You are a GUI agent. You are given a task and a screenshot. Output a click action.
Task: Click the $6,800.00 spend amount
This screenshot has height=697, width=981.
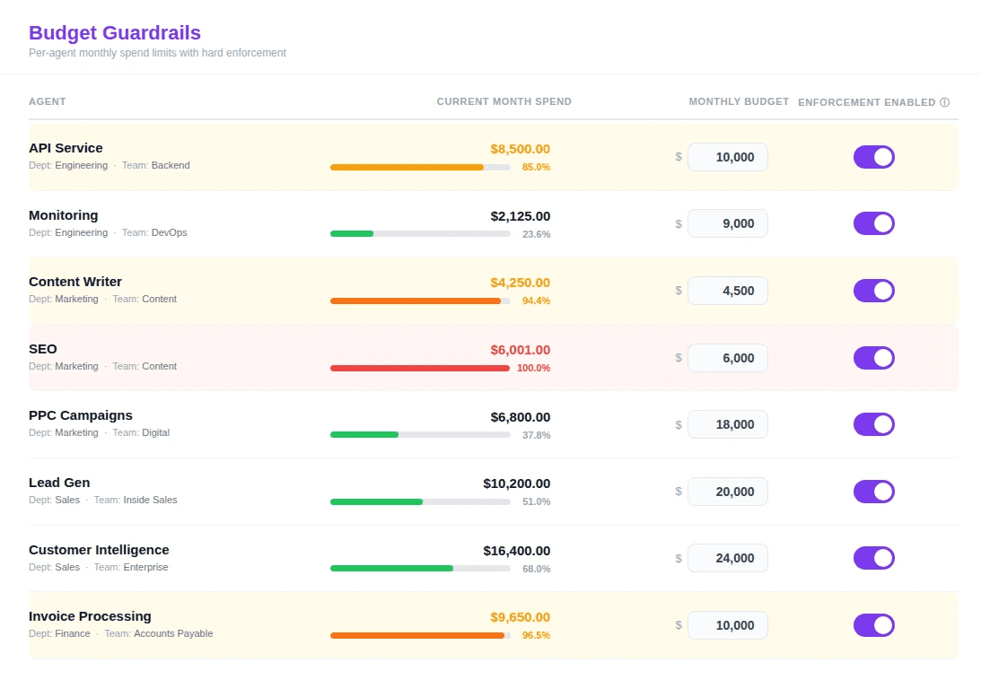520,418
